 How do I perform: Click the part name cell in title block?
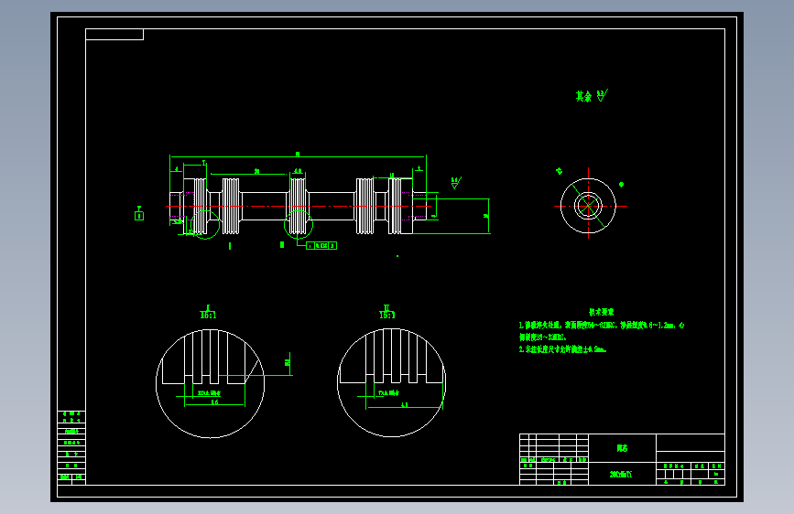click(623, 448)
